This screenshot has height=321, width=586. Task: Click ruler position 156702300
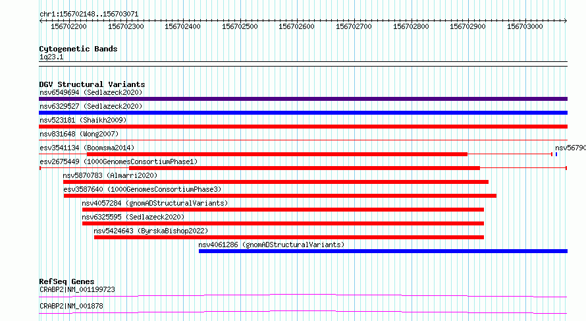click(x=126, y=26)
